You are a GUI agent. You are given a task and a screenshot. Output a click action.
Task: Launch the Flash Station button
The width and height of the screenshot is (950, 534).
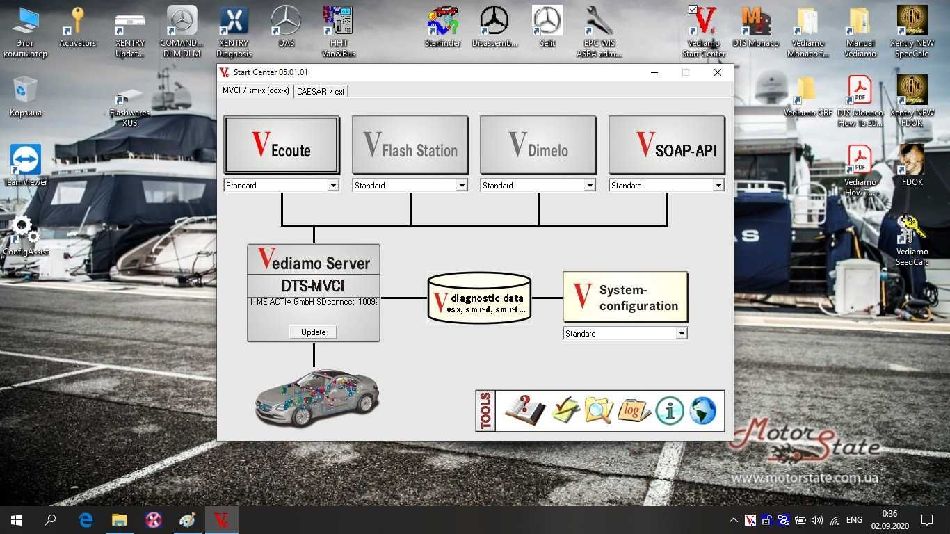click(x=410, y=145)
